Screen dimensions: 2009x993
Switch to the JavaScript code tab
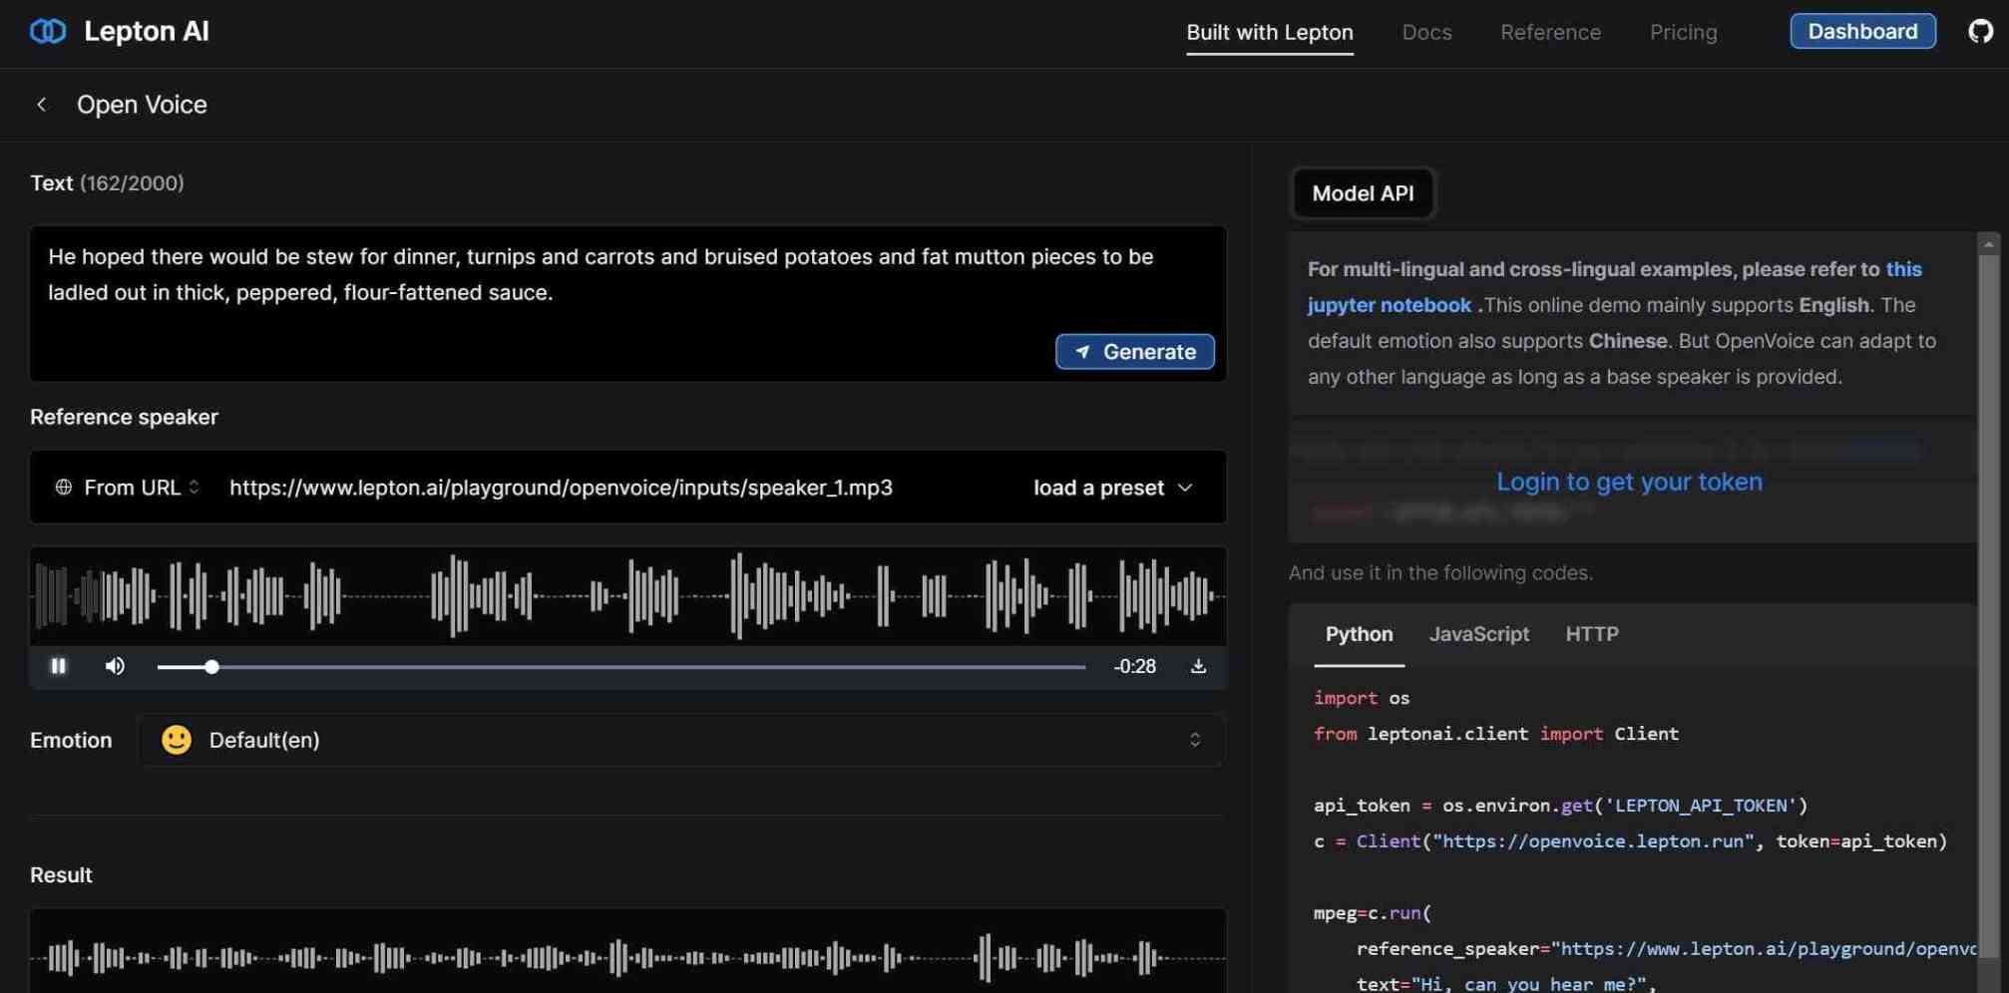1478,634
